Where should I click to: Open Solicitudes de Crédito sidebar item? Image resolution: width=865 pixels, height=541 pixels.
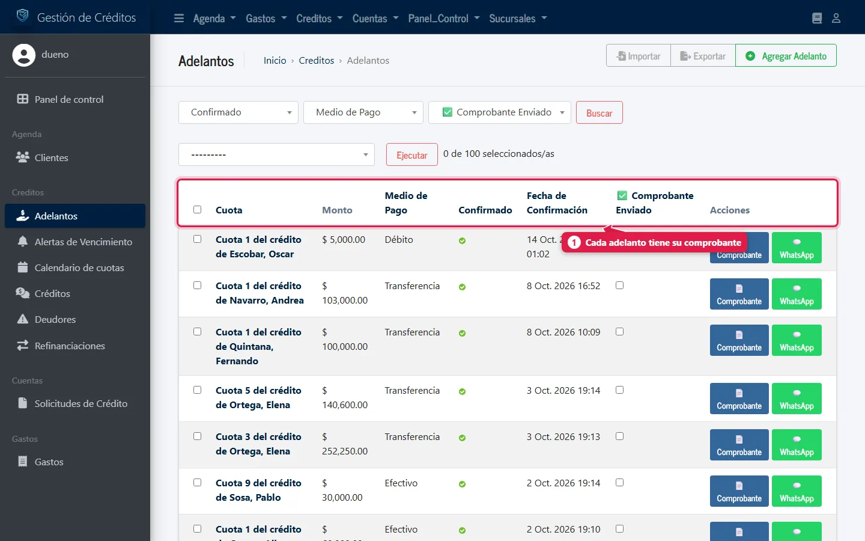[75, 403]
